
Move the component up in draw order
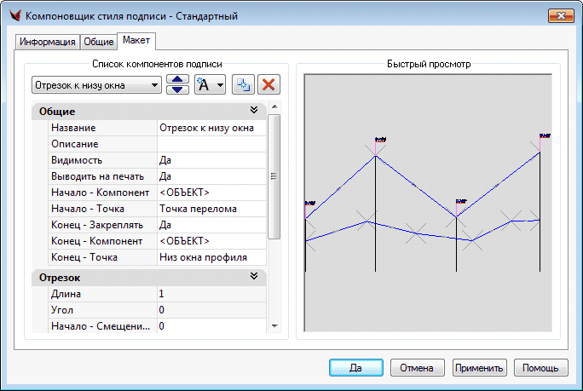click(x=177, y=80)
